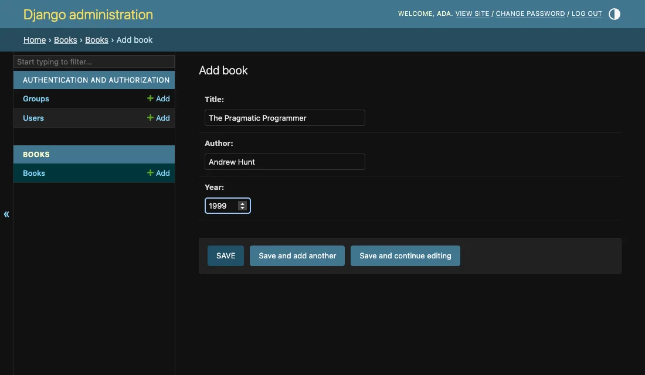
Task: Add a new User from the sidebar
Action: coord(158,118)
